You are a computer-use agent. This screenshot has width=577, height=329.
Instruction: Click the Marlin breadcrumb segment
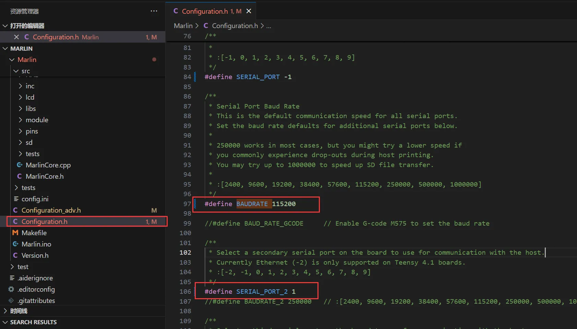coord(183,26)
